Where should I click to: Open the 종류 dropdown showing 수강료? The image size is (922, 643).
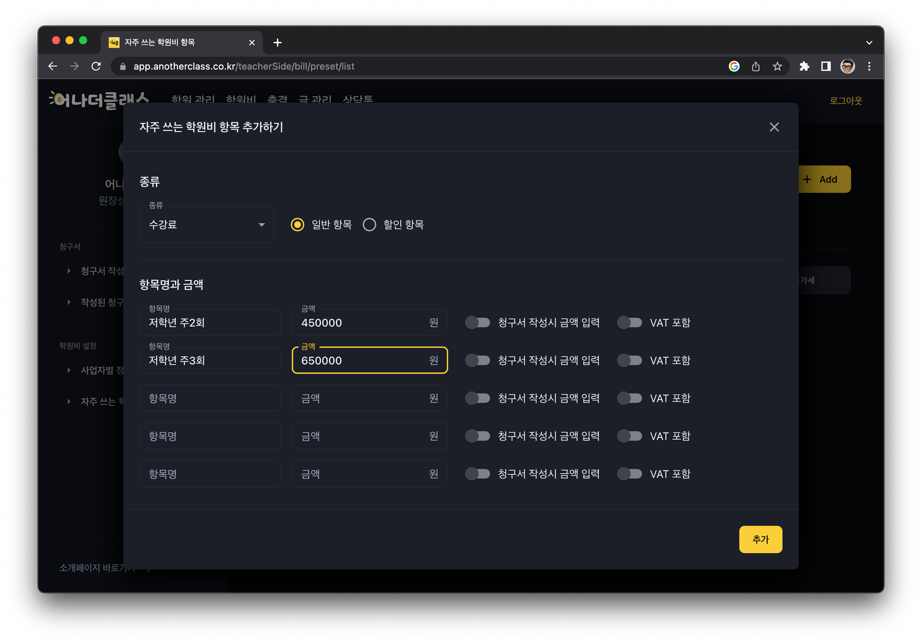pyautogui.click(x=207, y=224)
